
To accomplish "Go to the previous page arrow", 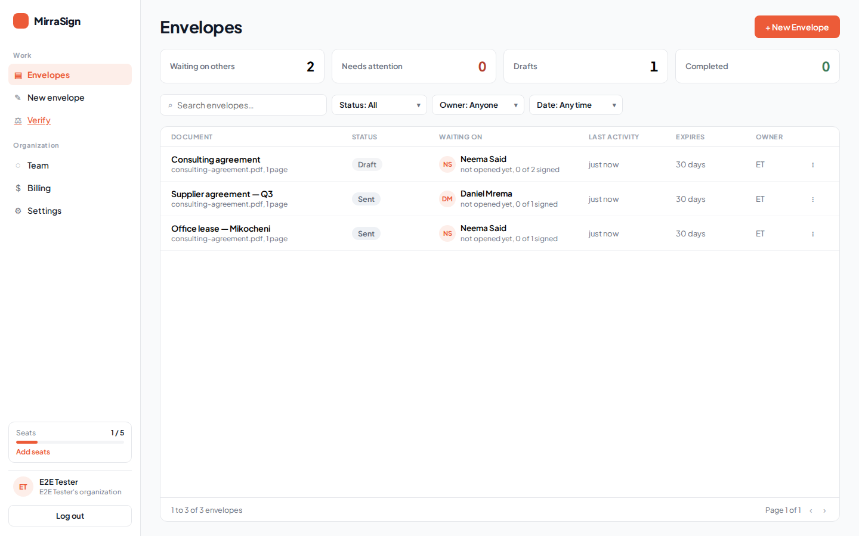I will (x=811, y=510).
